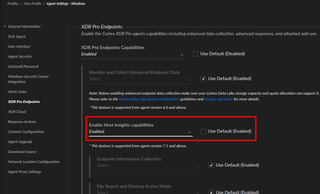
Task: Go to Response Actions settings
Action: [22, 122]
